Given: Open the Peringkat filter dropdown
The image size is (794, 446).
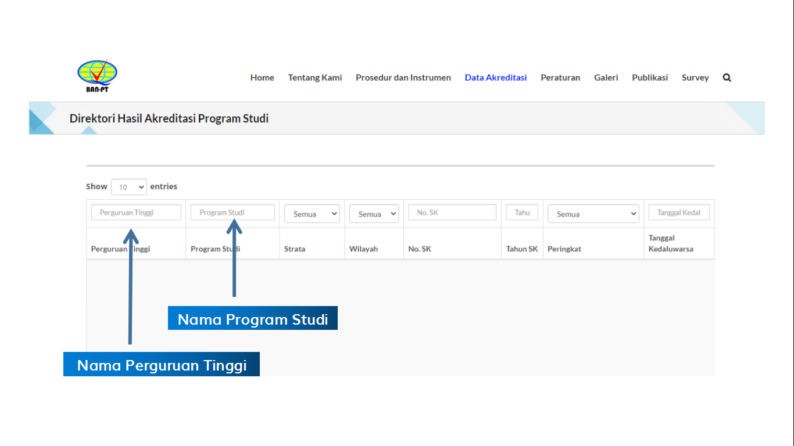Looking at the screenshot, I should coord(593,214).
